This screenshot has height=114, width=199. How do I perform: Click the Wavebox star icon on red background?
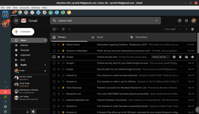click(5, 92)
